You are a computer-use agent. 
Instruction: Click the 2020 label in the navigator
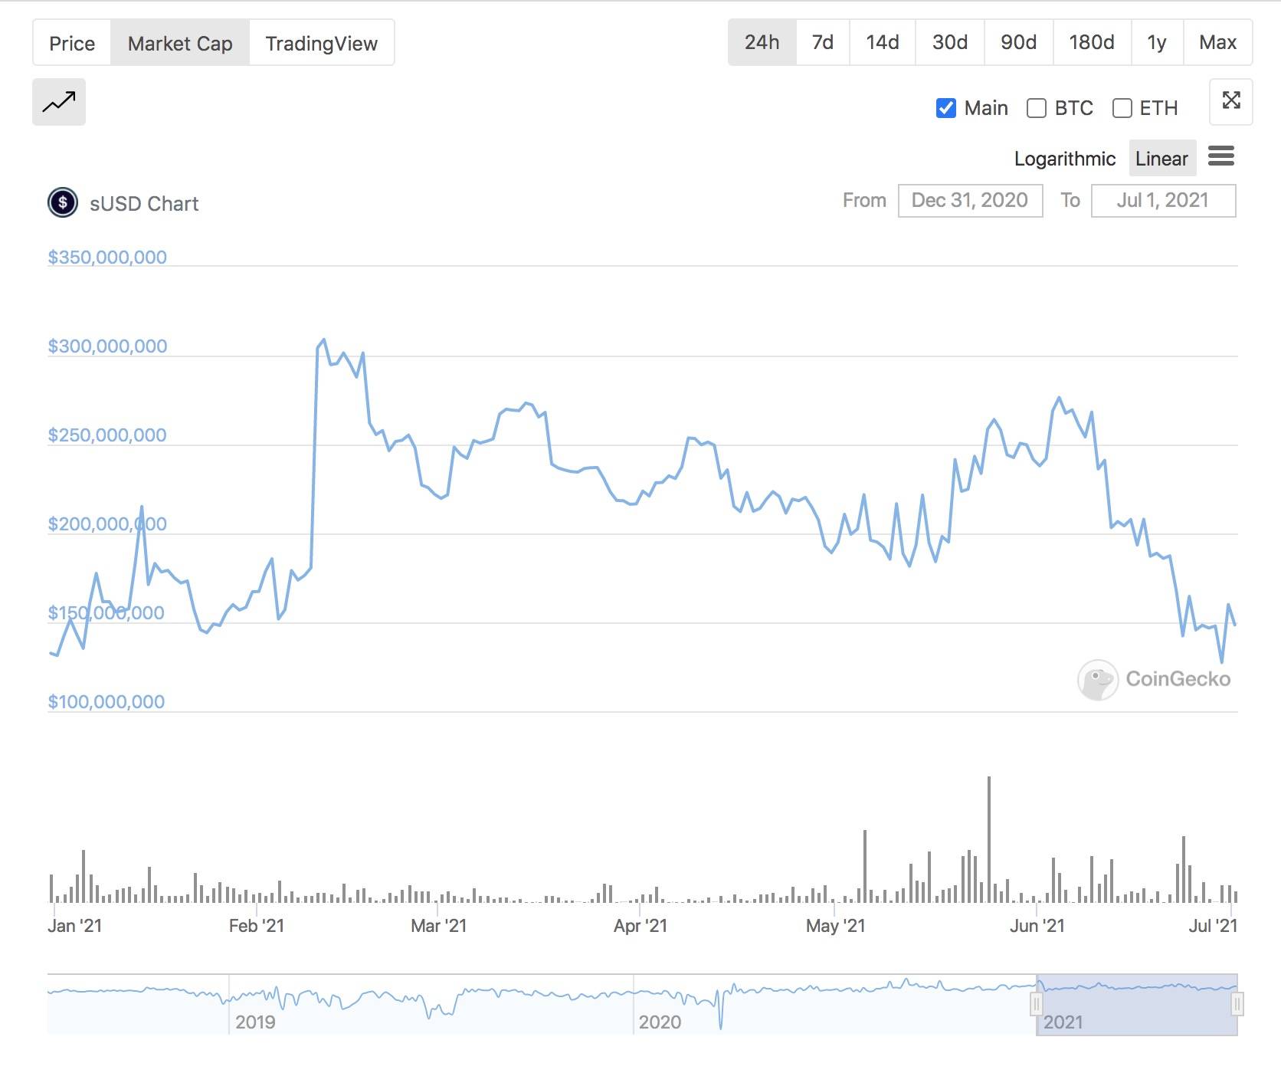click(x=660, y=1022)
